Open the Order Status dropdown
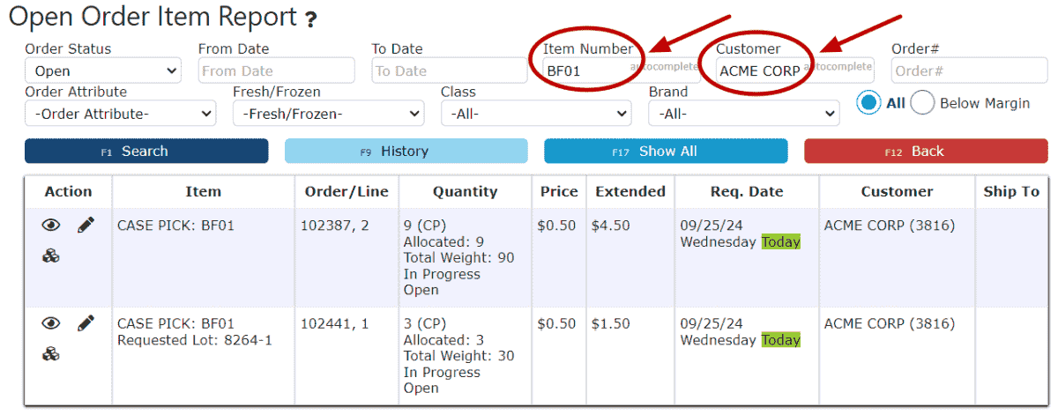 pos(103,70)
